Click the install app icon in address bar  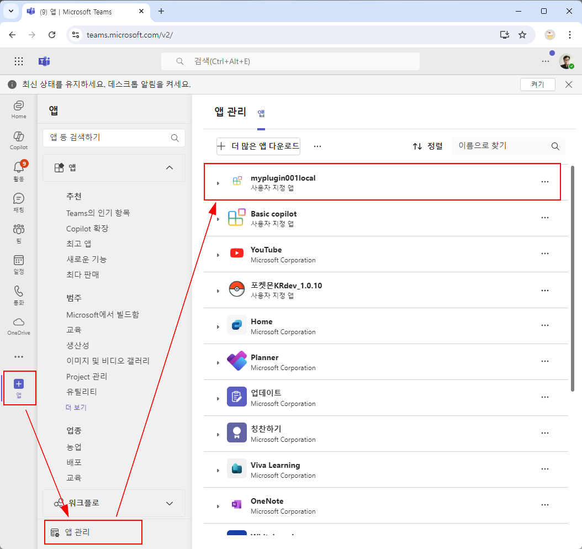coord(505,35)
